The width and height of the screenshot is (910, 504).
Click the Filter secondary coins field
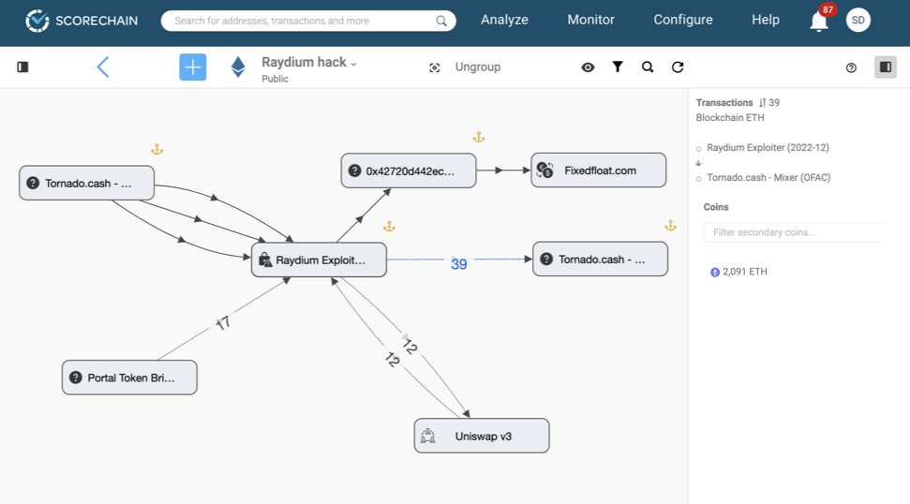coord(792,232)
